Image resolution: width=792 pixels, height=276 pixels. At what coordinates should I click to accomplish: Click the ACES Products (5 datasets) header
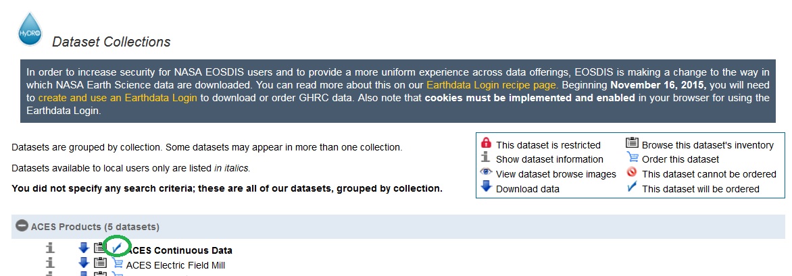pos(95,227)
